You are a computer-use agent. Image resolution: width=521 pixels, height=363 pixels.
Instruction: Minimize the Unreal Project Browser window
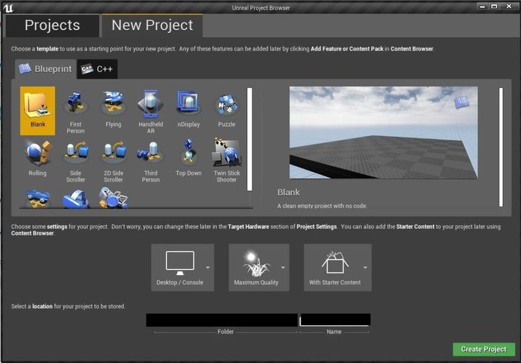coord(482,6)
